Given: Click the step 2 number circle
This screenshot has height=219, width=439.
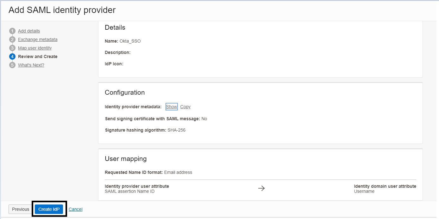Looking at the screenshot, I should tap(12, 39).
